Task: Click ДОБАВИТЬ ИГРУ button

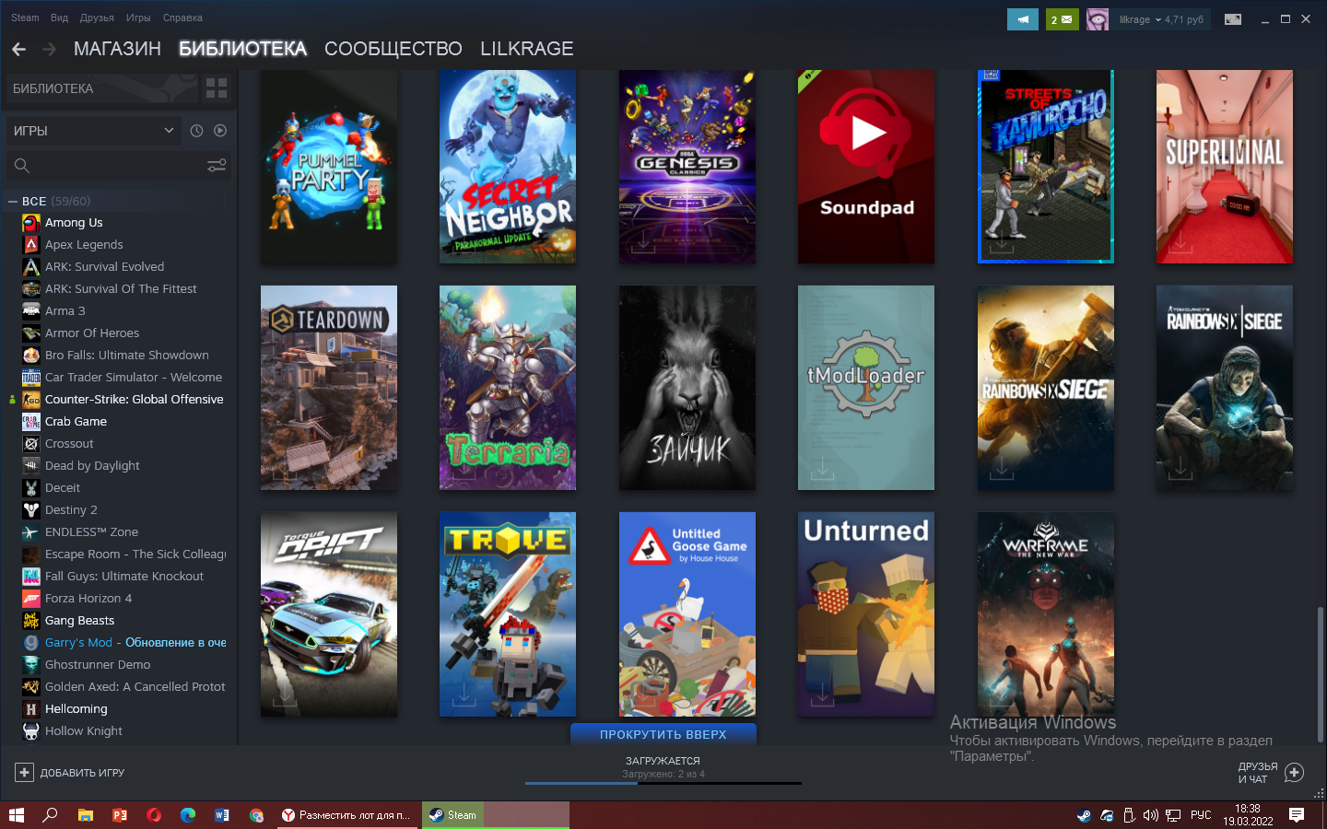Action: [70, 773]
